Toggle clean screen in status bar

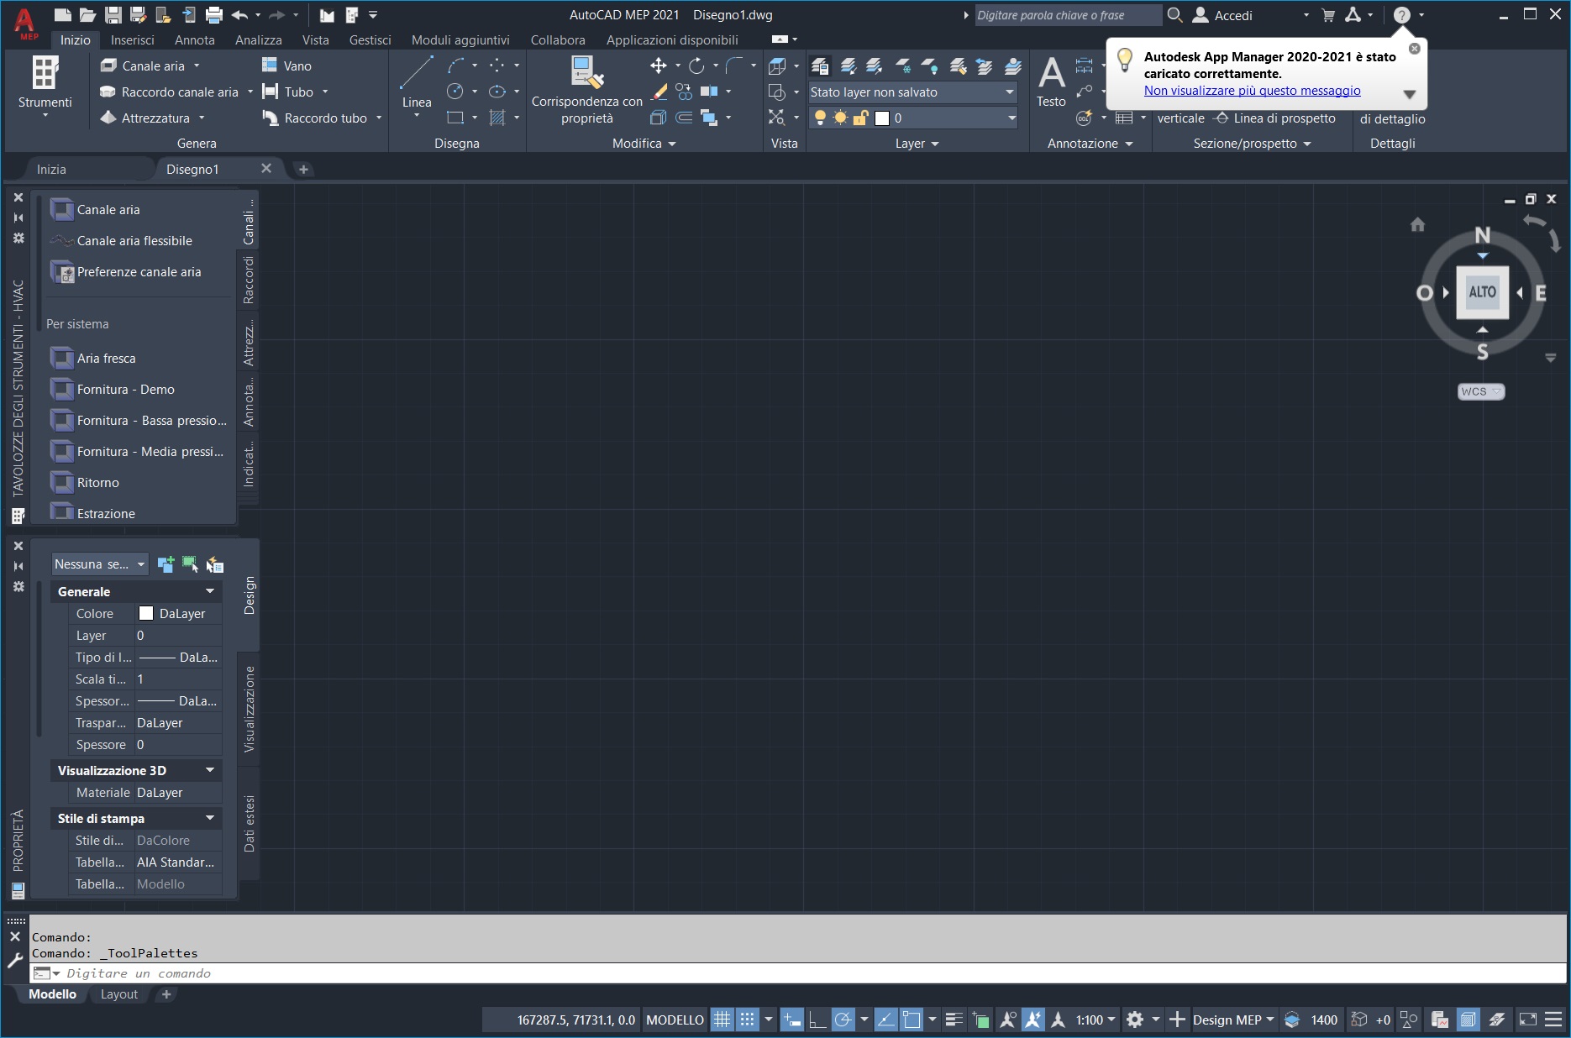[1528, 1020]
